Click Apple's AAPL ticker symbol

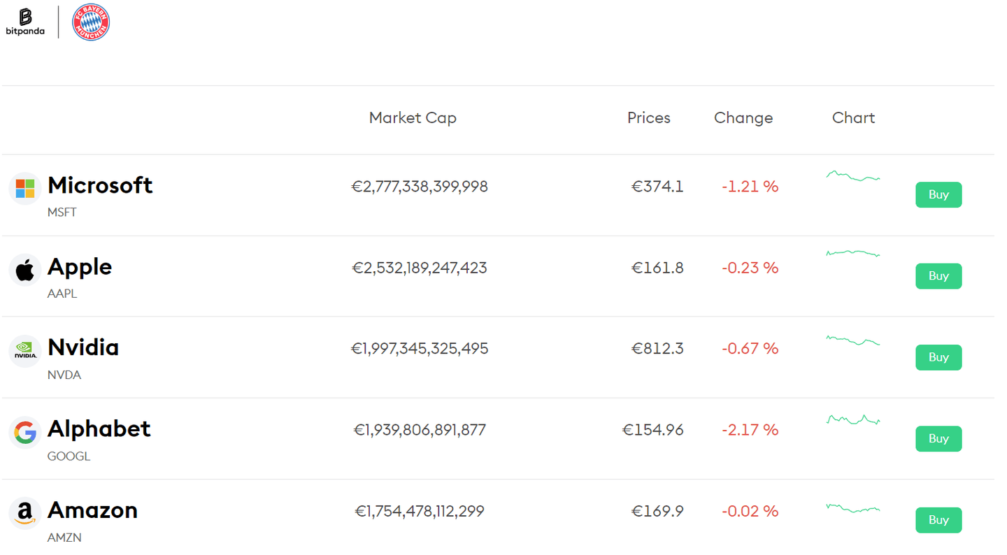point(62,294)
